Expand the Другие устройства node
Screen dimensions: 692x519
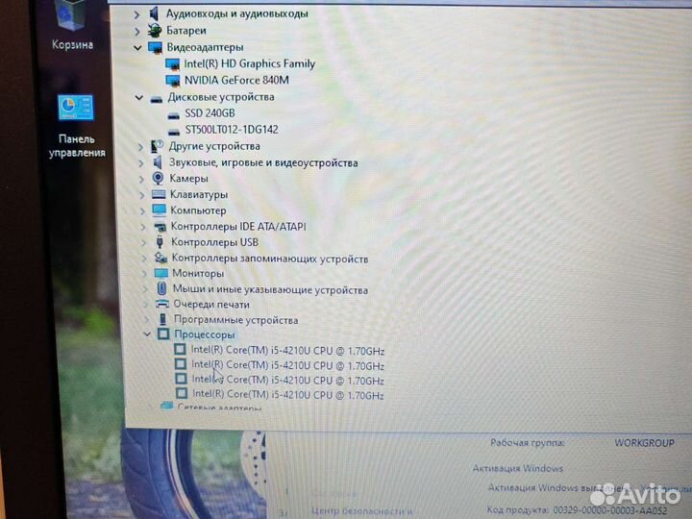140,147
